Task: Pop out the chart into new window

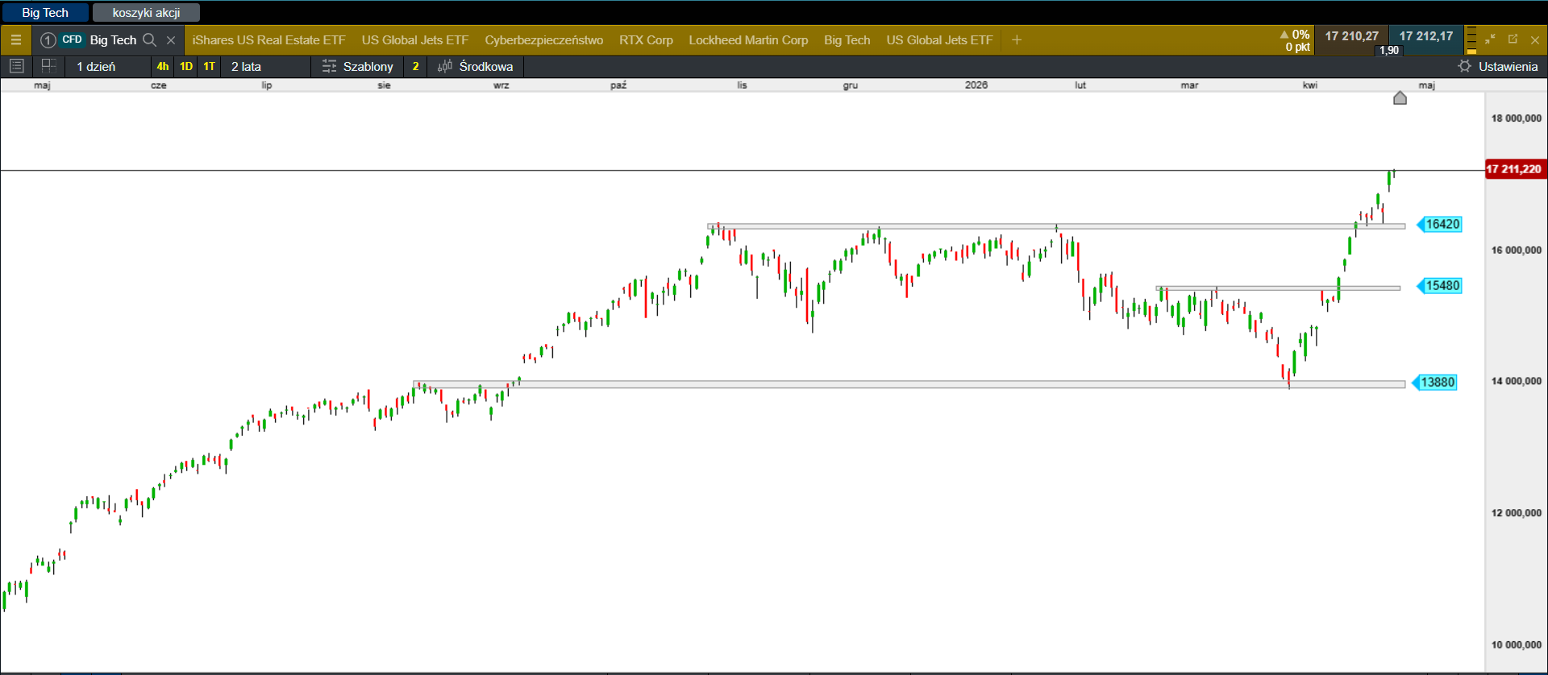Action: point(1513,39)
